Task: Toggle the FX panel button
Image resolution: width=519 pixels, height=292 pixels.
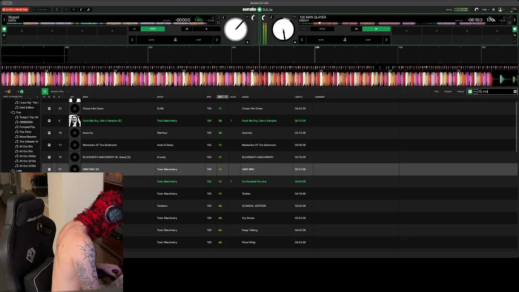Action: 74,9
